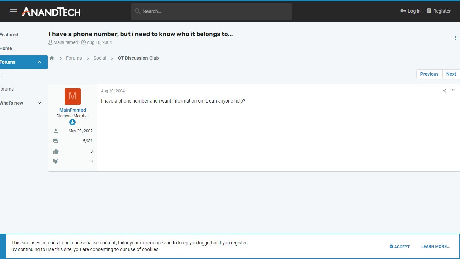Screen dimensions: 460x259
Task: Open What's new sidebar item
Action: pos(11,103)
